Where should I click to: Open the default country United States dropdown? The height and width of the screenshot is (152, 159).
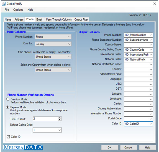coord(53,57)
